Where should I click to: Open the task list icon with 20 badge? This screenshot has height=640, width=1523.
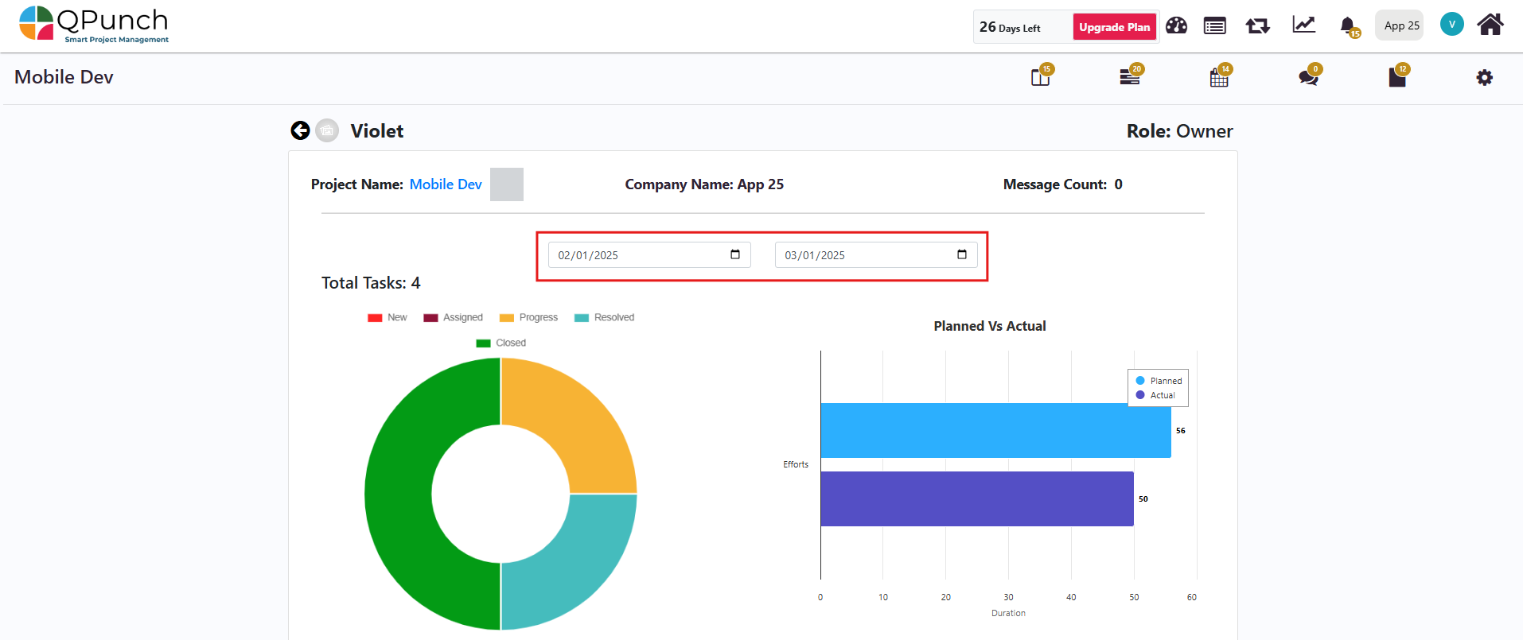coord(1131,76)
